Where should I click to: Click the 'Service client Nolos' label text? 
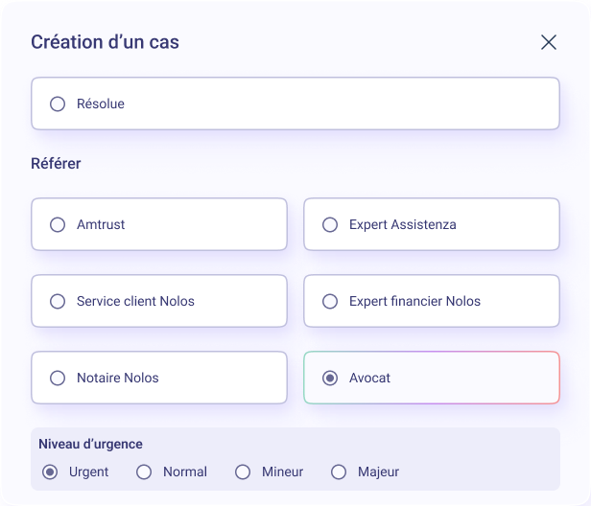pyautogui.click(x=135, y=301)
